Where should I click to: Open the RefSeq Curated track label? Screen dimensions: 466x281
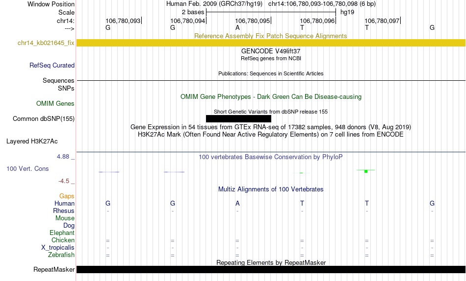point(52,65)
